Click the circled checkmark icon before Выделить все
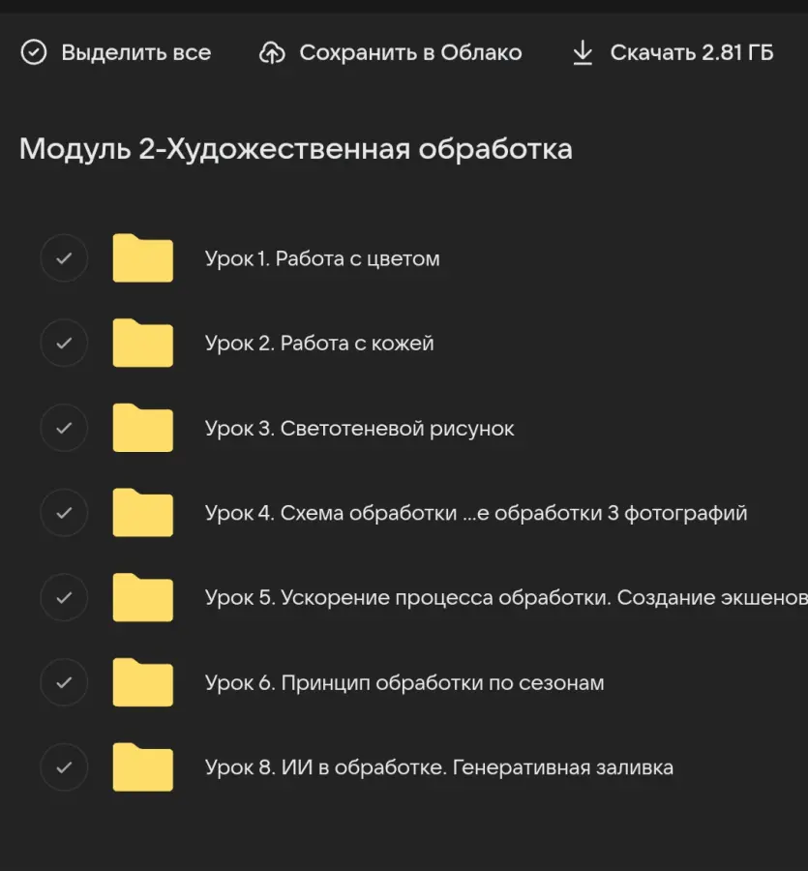 point(34,52)
